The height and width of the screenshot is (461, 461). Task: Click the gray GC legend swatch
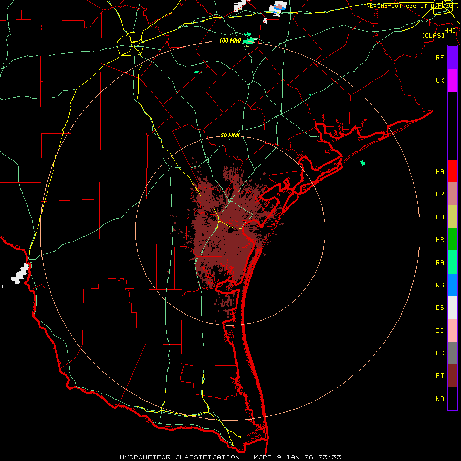coord(452,353)
